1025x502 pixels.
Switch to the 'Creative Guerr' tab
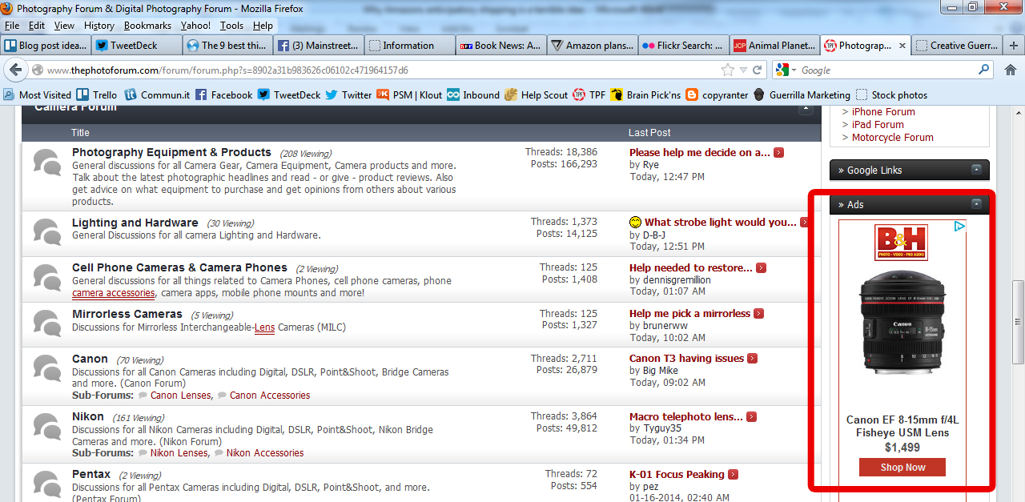(957, 46)
